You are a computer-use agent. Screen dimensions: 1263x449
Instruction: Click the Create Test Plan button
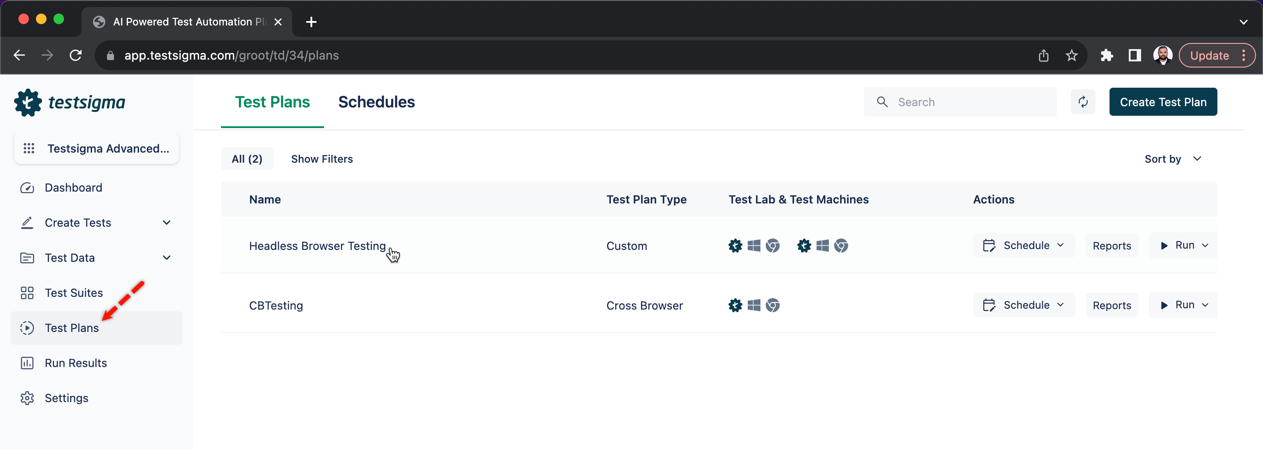pyautogui.click(x=1163, y=102)
